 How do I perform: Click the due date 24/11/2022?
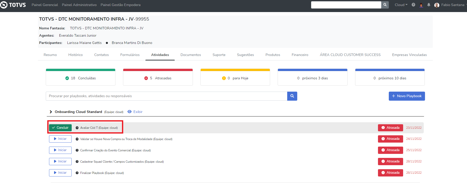(x=414, y=139)
